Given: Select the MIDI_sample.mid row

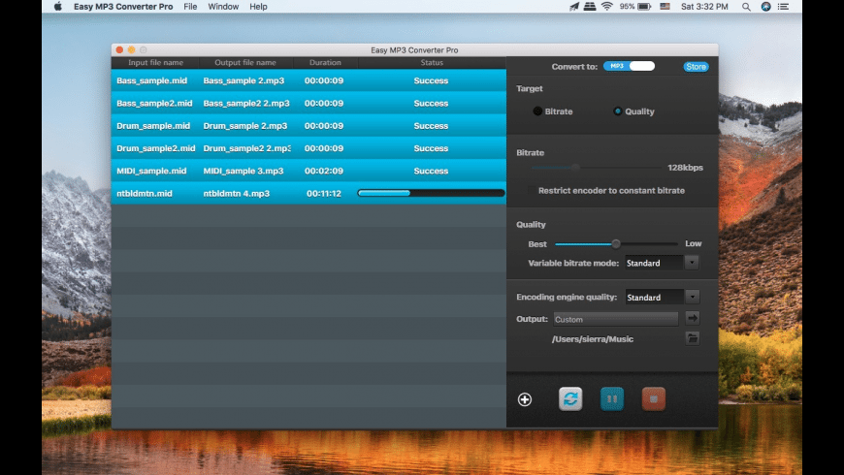Looking at the screenshot, I should 308,171.
